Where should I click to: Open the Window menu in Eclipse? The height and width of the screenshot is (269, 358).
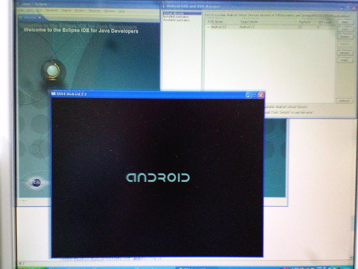109,11
